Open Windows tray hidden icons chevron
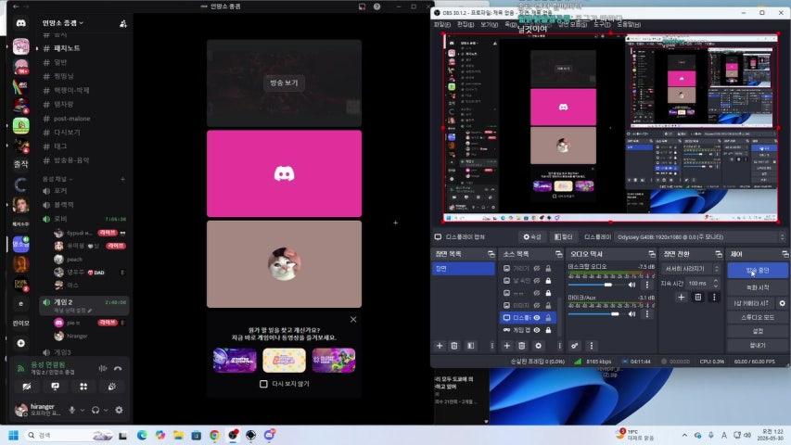 [x=684, y=435]
